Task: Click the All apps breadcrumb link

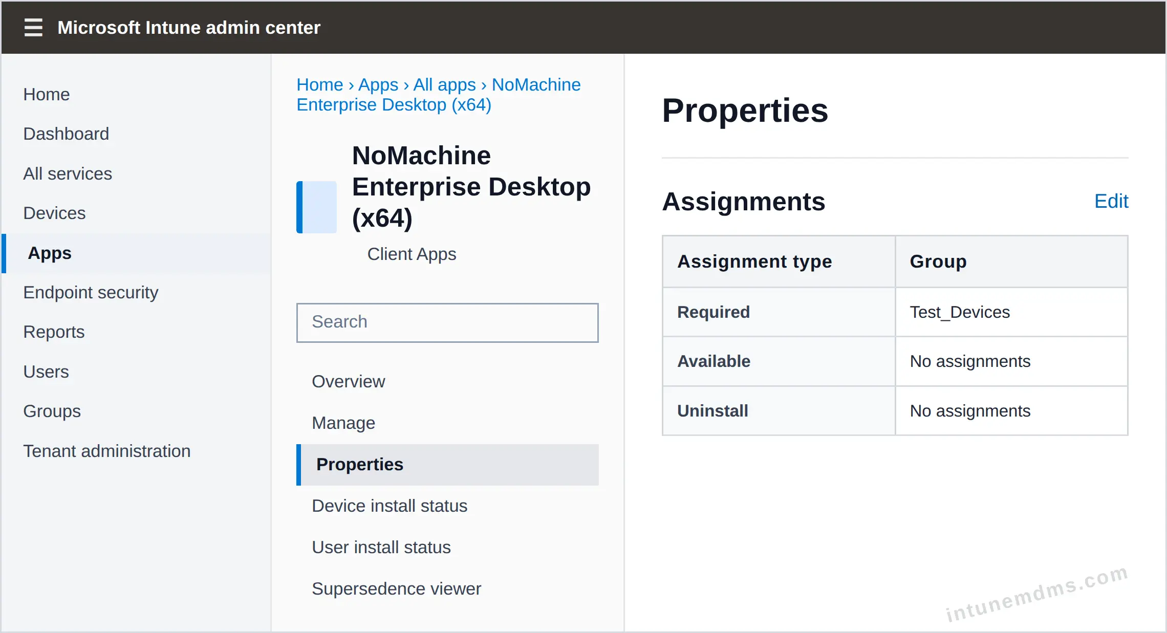Action: pyautogui.click(x=445, y=84)
